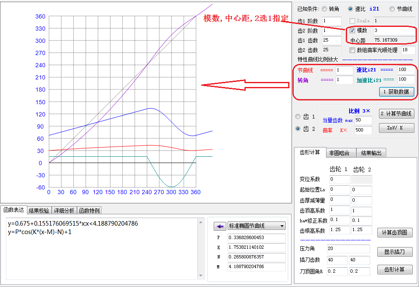Switch to the 非圆啮合 tab
The image size is (419, 287).
coord(339,153)
